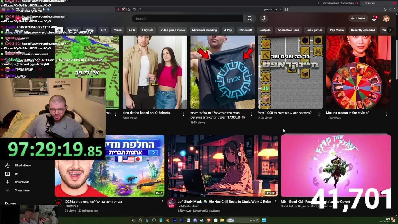
Task: Open Microsoft Store from the taskbar
Action: tap(215, 220)
